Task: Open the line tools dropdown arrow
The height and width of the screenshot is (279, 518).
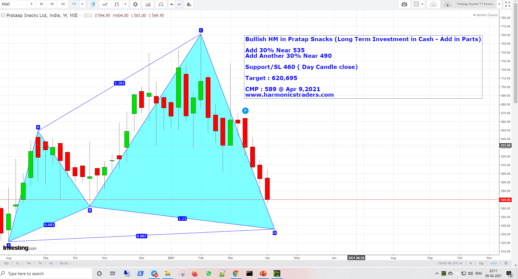Action: tap(125, 4)
